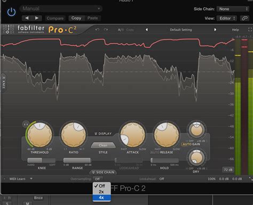Screen dimensions: 253x205
Task: Go to next preset with right arrow
Action: [x=37, y=18]
